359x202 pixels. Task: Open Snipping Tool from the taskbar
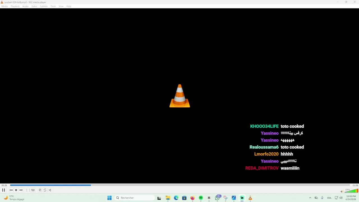click(225, 198)
